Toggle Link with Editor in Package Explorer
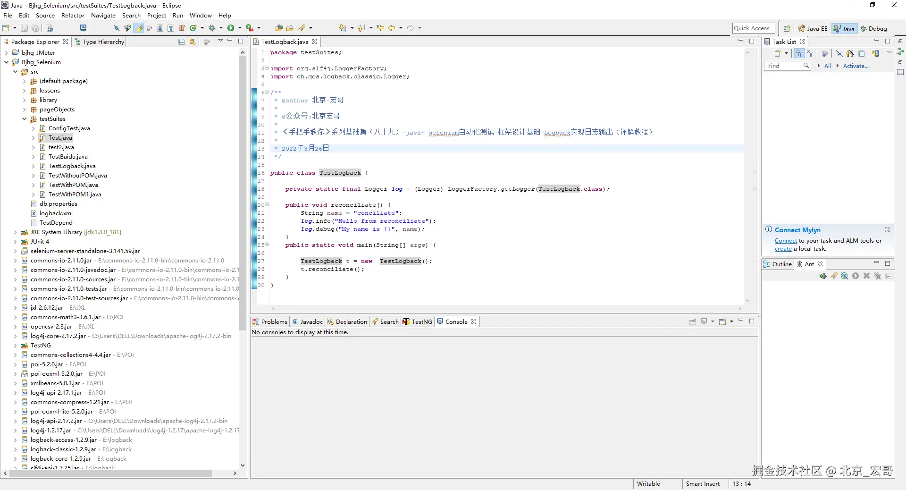 click(x=192, y=42)
